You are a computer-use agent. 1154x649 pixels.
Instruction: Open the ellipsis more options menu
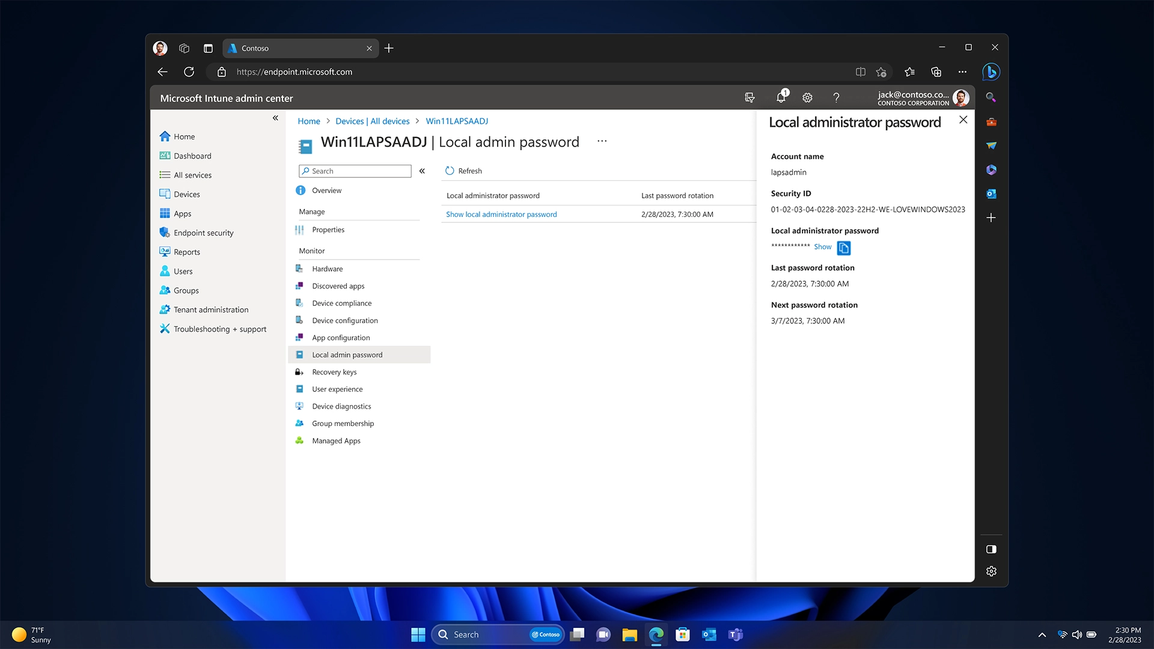[602, 141]
